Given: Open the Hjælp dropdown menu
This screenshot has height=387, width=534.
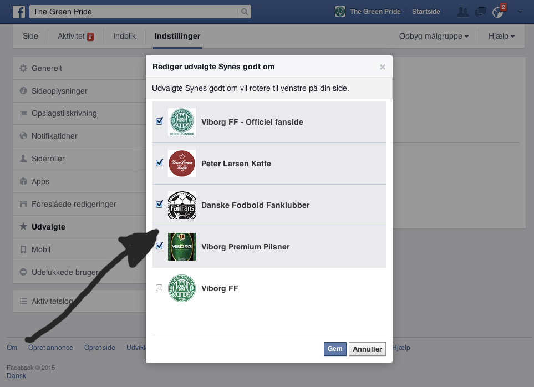Looking at the screenshot, I should tap(501, 37).
